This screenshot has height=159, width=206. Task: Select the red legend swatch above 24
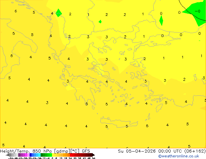[x=71, y=155]
